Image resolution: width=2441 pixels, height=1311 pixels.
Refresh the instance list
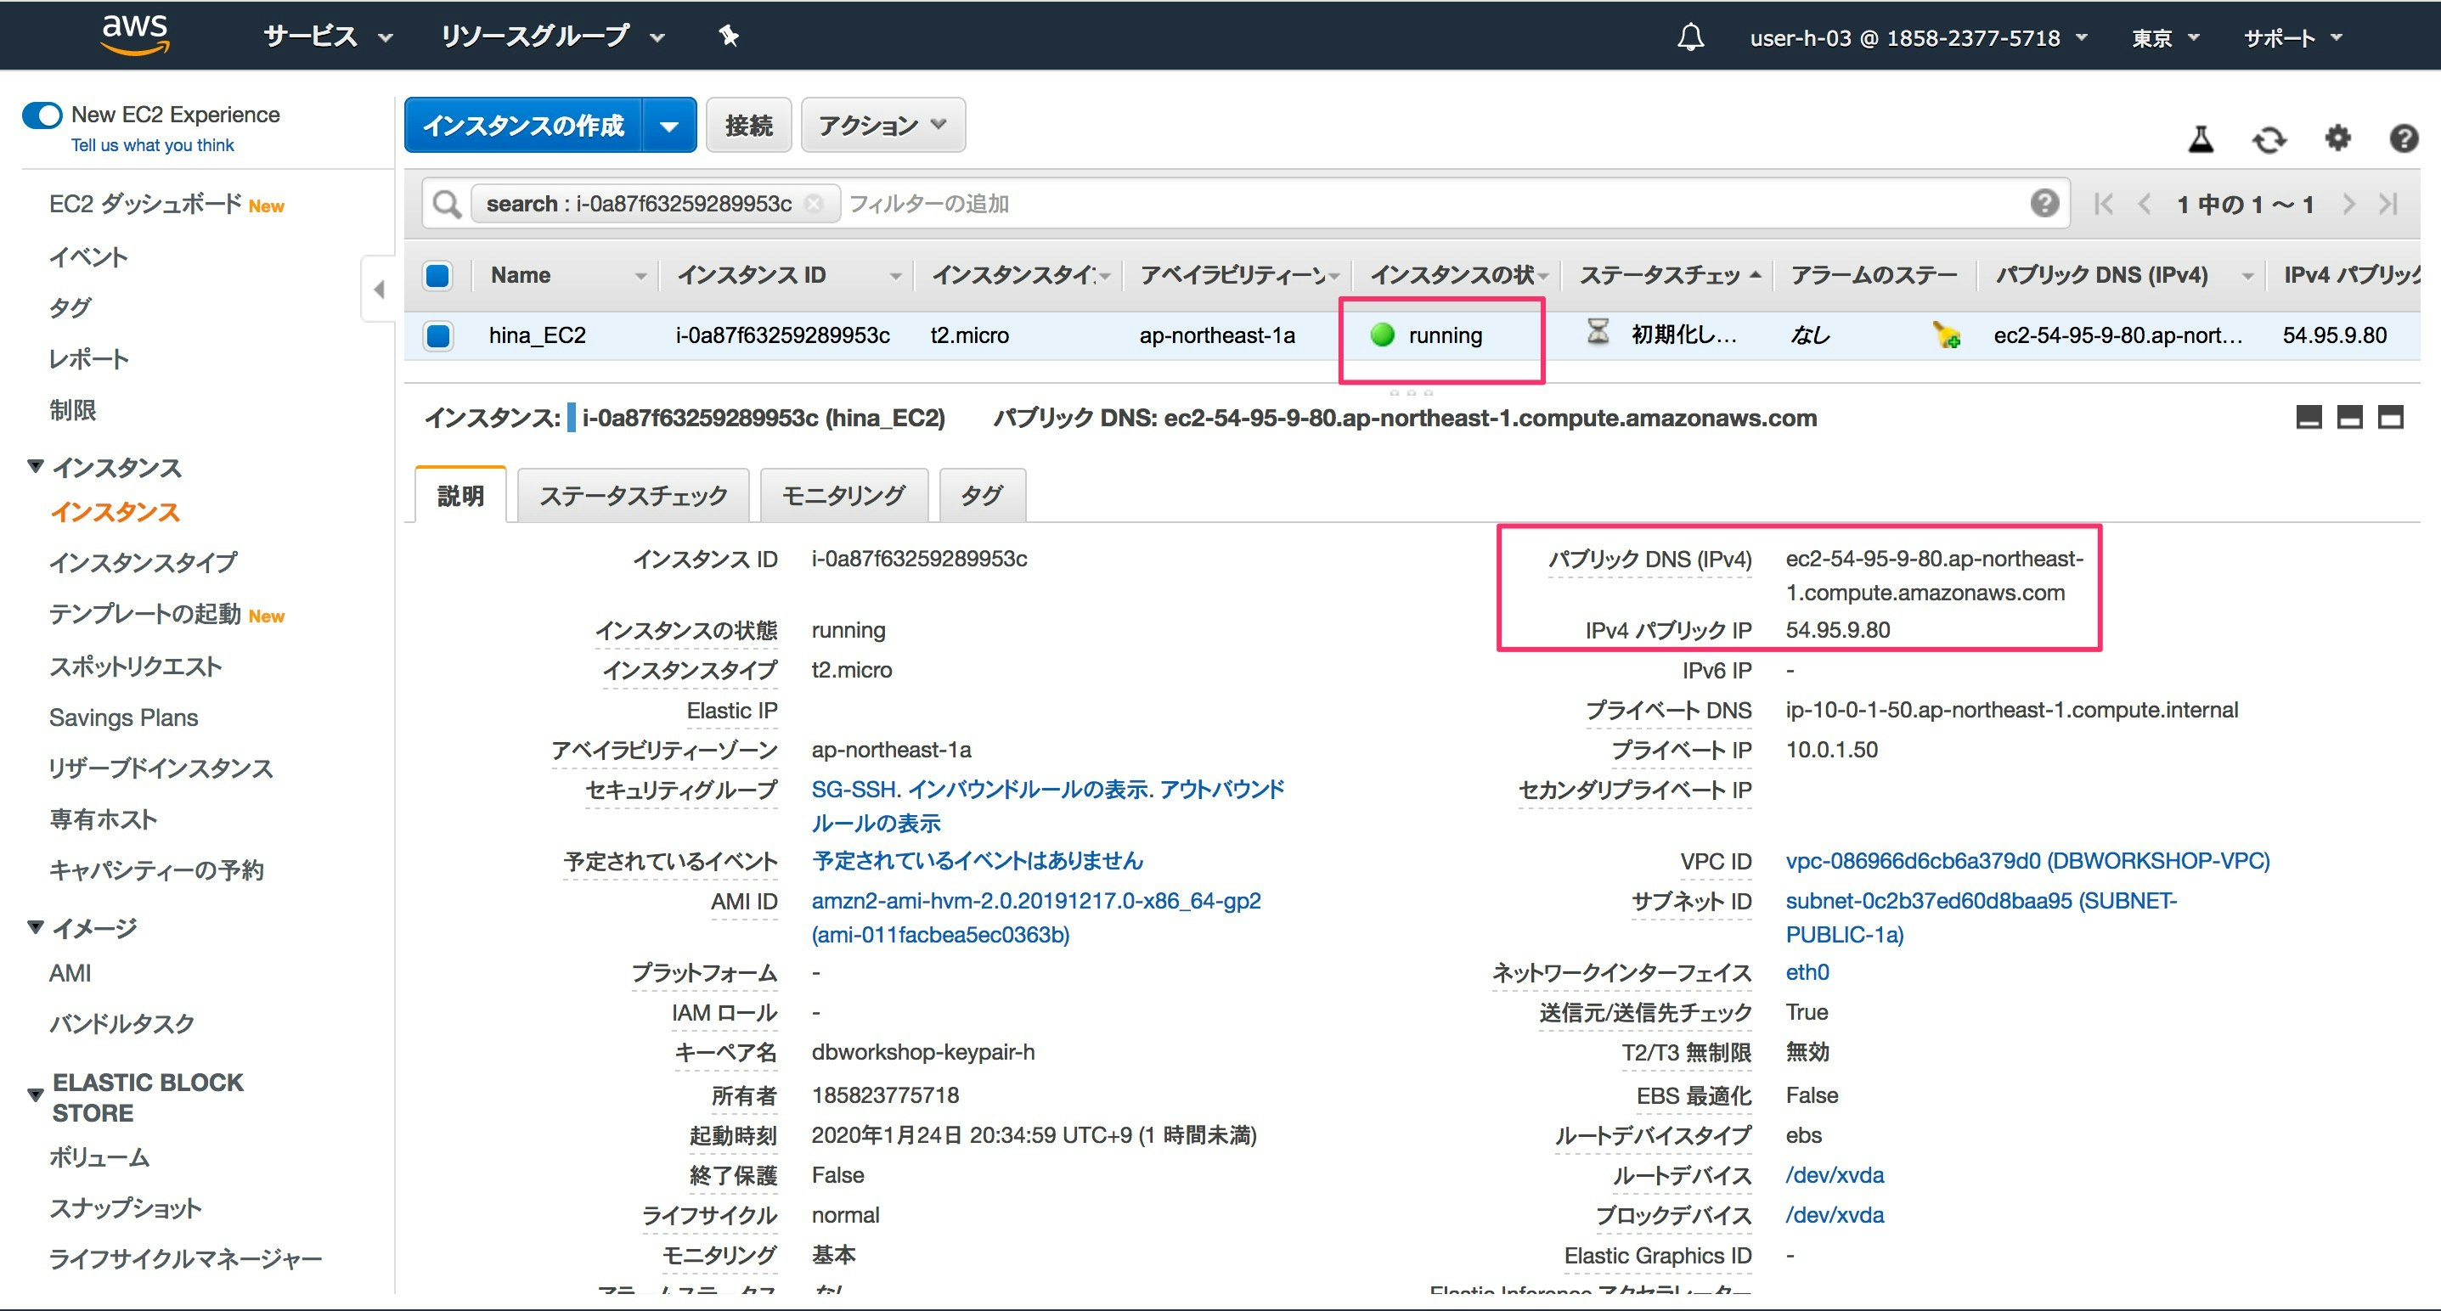click(x=2269, y=140)
